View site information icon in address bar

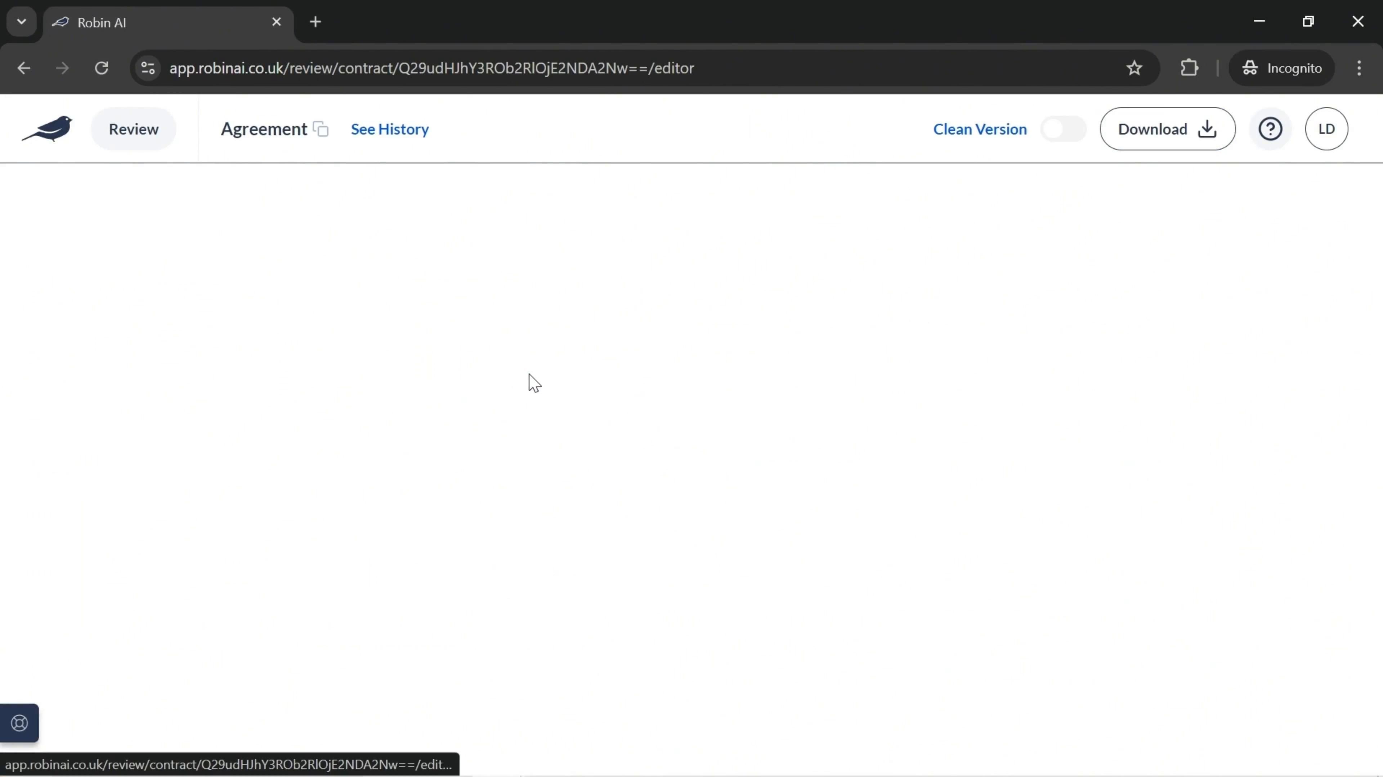[x=148, y=68]
